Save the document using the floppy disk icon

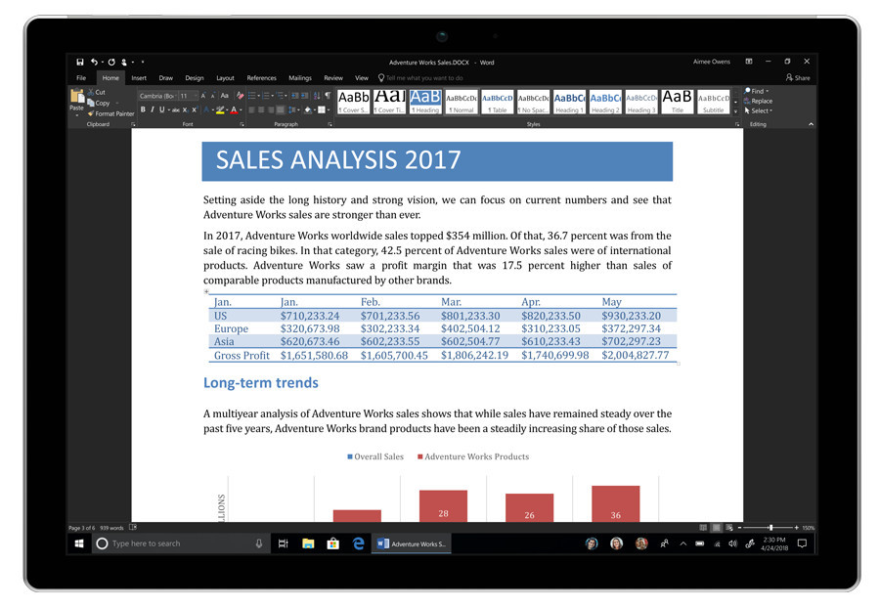80,62
